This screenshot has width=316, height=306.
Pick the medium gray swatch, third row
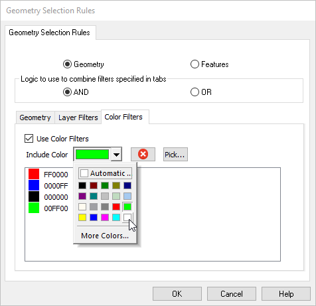[94, 207]
